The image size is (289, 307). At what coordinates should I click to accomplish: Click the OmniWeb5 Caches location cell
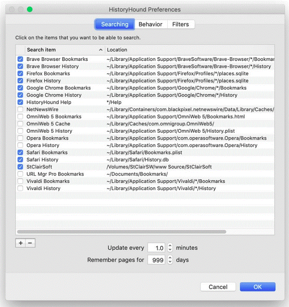tap(160, 124)
